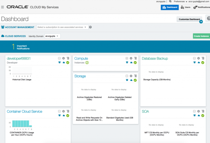210x143 pixels.
Task: Click the cloud icon on Storage card
Action: pyautogui.click(x=131, y=80)
